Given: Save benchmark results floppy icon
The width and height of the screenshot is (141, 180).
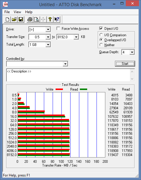Looking at the screenshot, I should coord(21,19).
